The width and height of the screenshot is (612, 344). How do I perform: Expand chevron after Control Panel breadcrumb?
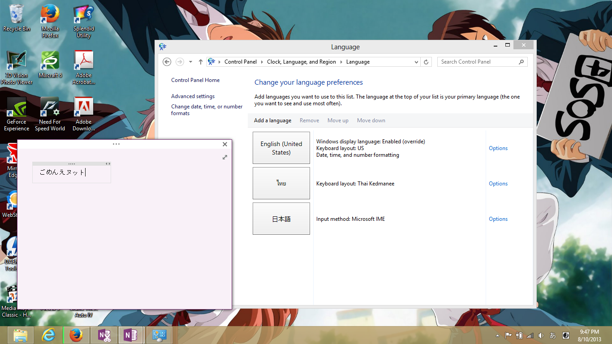(262, 62)
